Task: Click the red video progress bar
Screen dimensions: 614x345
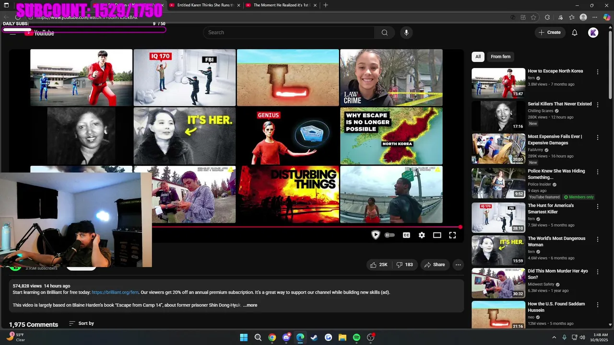Action: point(306,227)
